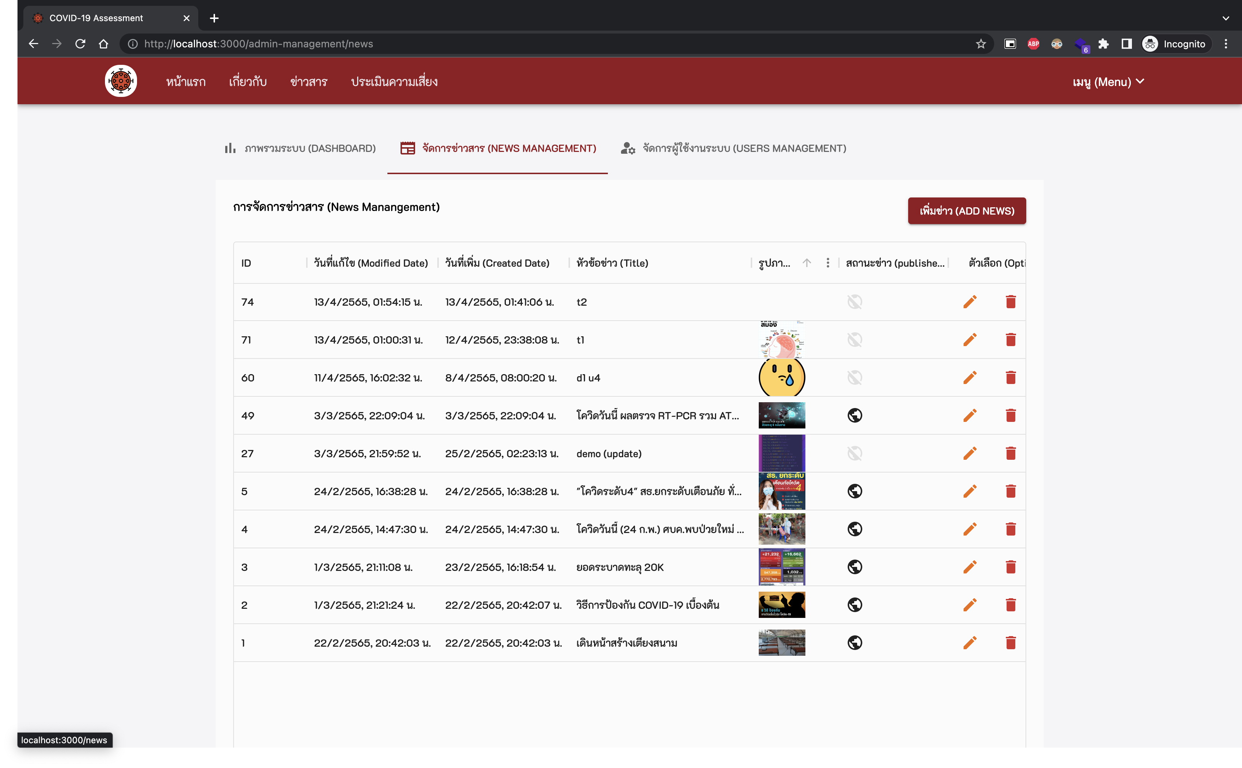Edit the news item titled t1
1242x768 pixels.
click(x=970, y=339)
